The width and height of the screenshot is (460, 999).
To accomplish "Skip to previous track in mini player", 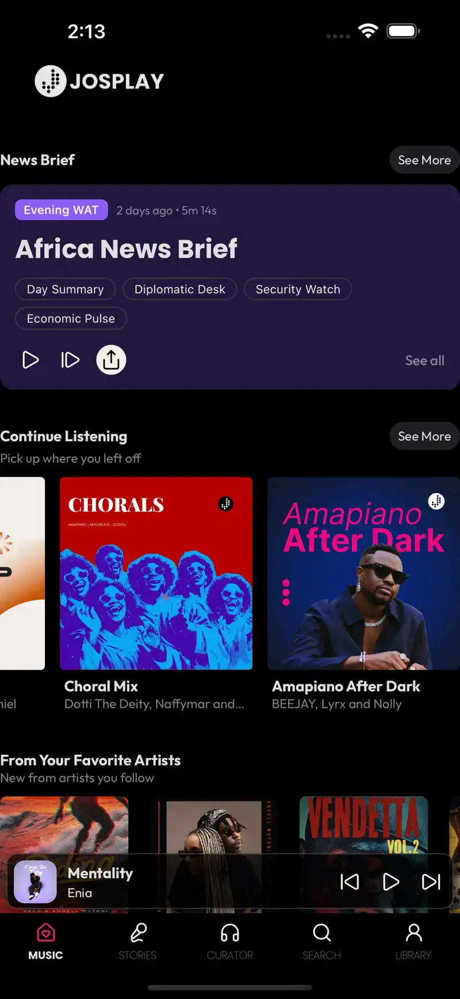I will (350, 881).
